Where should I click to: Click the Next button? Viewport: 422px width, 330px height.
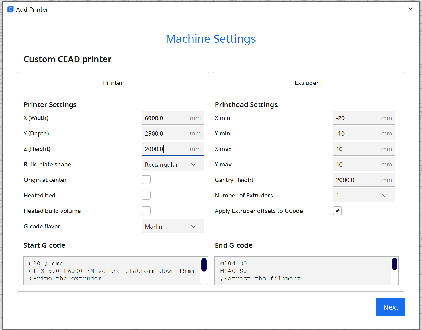point(390,307)
